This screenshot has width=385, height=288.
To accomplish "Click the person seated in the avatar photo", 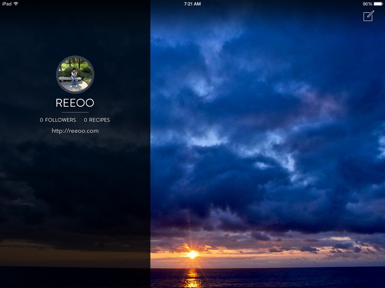I will click(x=74, y=77).
